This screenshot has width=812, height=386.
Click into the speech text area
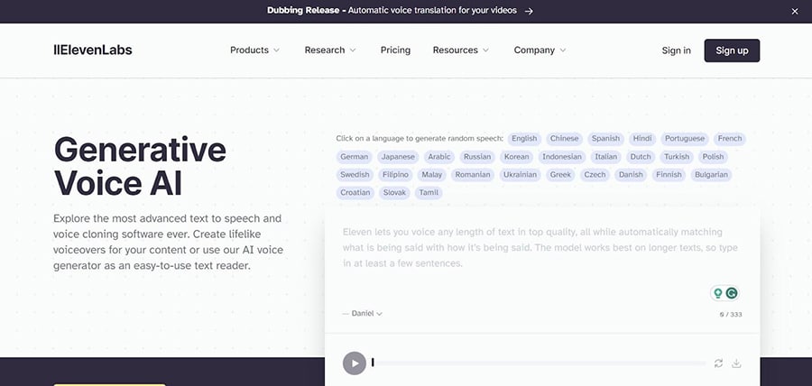coord(540,248)
